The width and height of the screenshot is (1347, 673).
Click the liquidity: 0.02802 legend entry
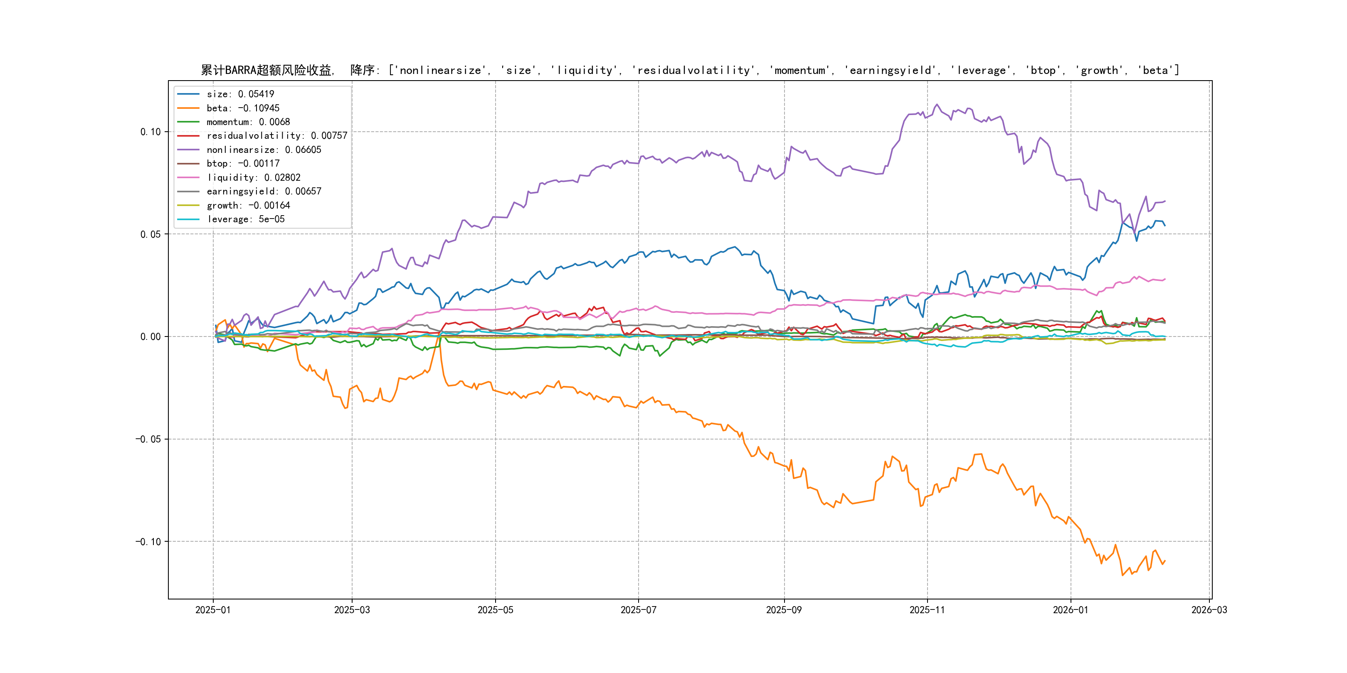point(253,178)
